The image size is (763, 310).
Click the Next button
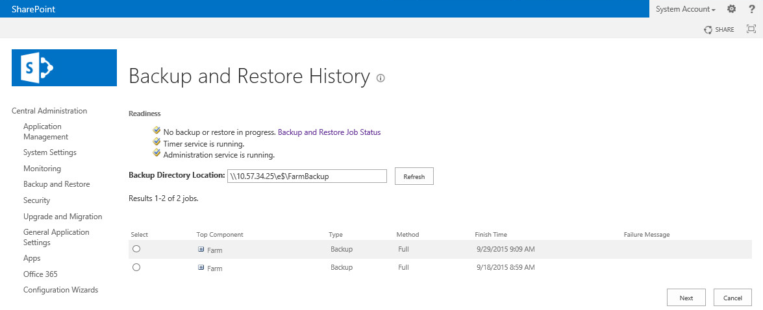coord(686,298)
